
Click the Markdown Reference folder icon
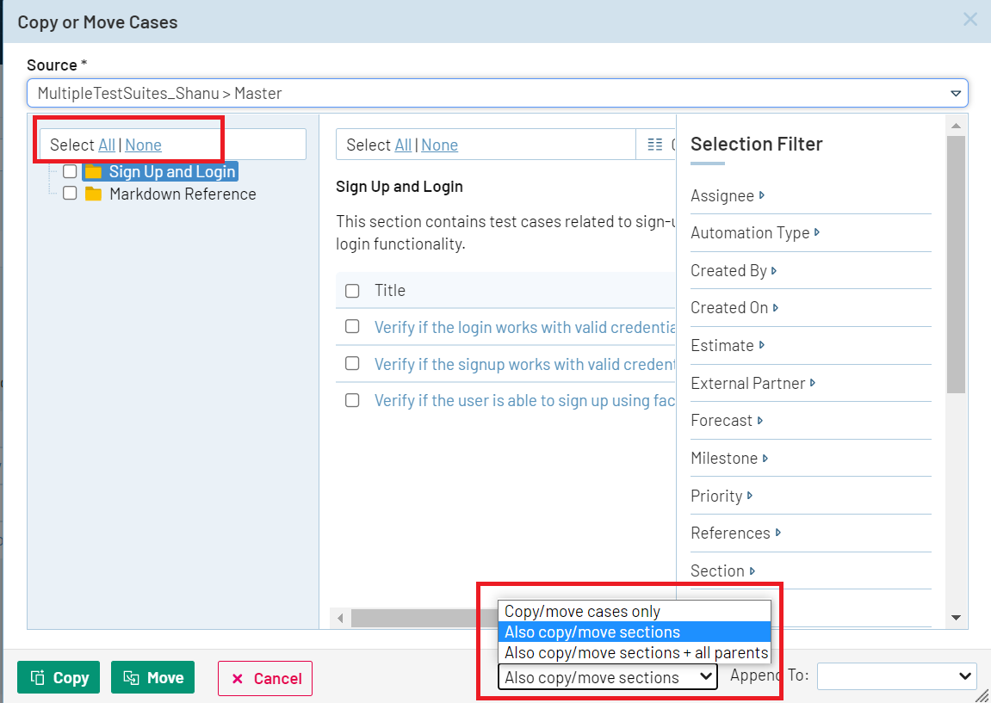click(93, 194)
